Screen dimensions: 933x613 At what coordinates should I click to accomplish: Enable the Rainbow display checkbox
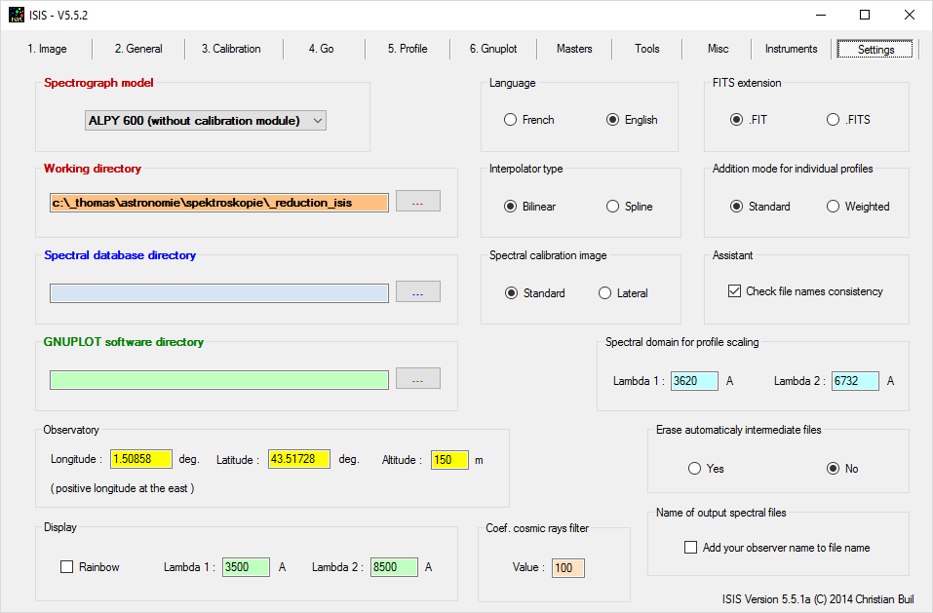point(67,567)
